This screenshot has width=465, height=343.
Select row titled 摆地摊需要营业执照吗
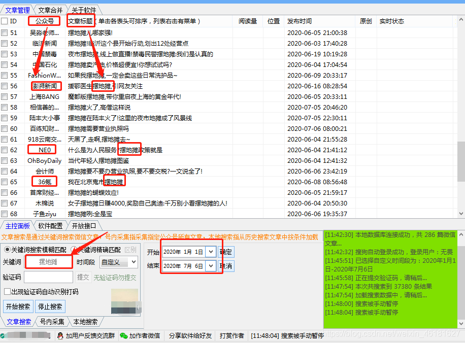98,129
